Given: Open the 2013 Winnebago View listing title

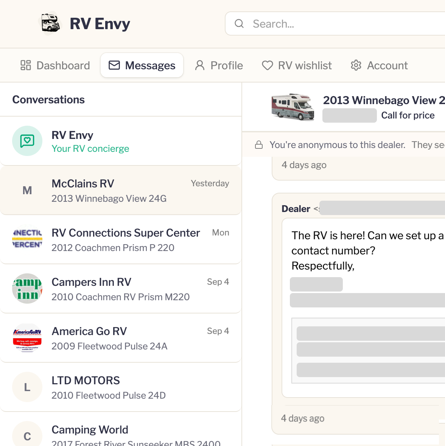Looking at the screenshot, I should [384, 100].
